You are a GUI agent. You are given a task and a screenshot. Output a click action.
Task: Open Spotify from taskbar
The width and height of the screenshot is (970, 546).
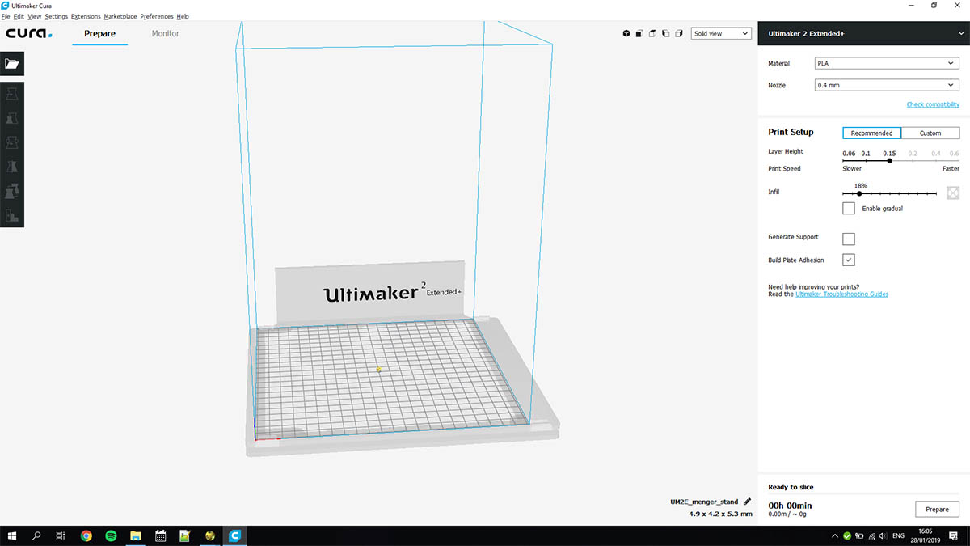tap(111, 535)
